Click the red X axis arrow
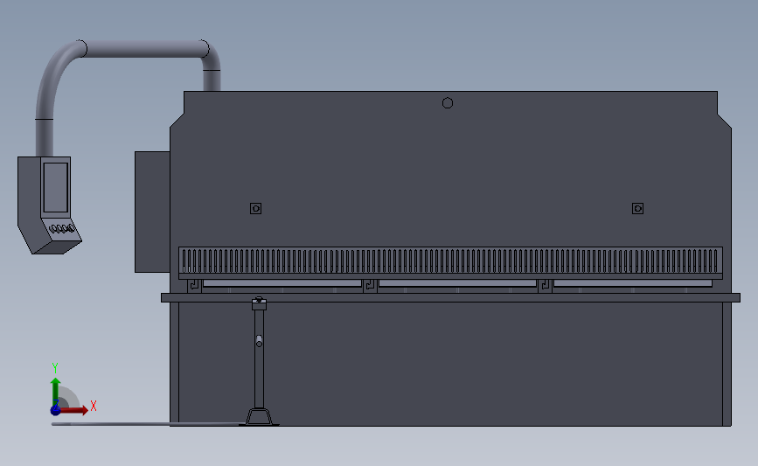 (x=75, y=410)
